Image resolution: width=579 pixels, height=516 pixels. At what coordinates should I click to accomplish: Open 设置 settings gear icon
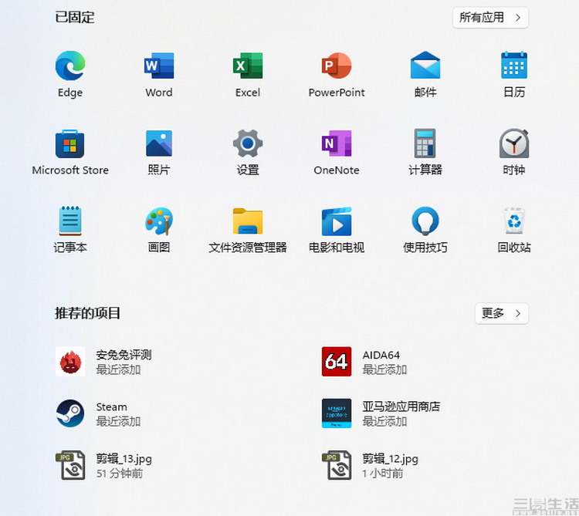tap(248, 143)
